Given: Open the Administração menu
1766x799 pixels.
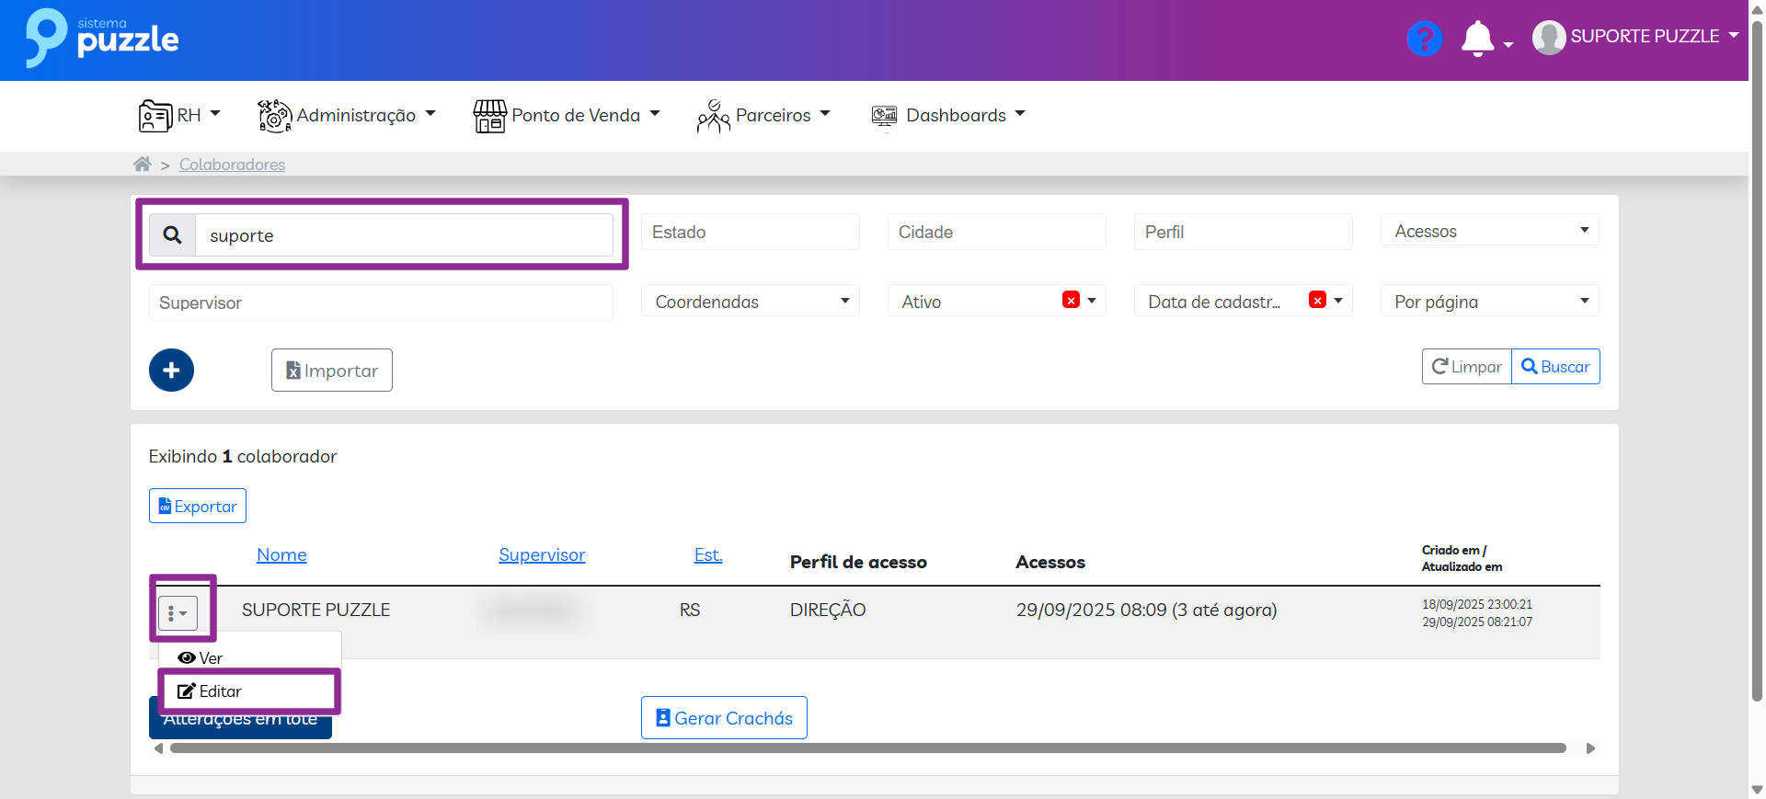Looking at the screenshot, I should click(x=347, y=115).
